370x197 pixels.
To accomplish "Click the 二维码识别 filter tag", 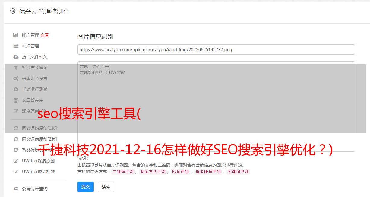I will tap(123, 172).
